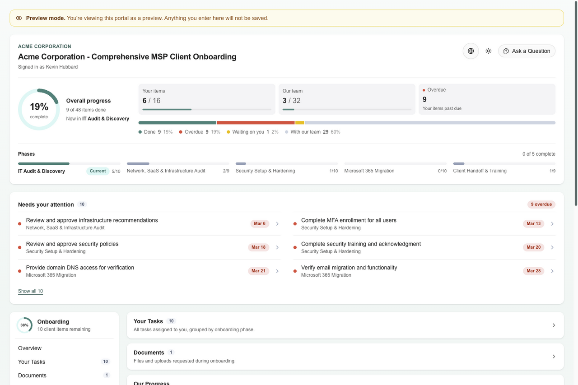
Task: Click the eye icon in Preview mode banner
Action: 19,18
